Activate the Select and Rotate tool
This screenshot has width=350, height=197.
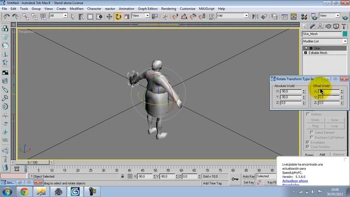point(118,16)
